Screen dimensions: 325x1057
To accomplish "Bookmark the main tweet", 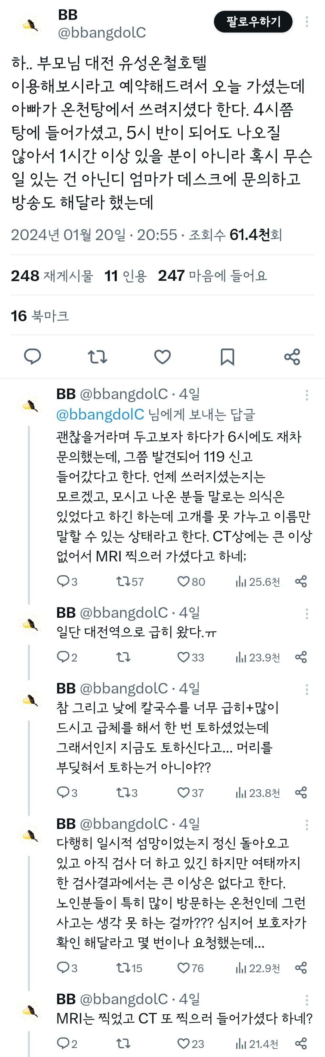I will pyautogui.click(x=227, y=357).
